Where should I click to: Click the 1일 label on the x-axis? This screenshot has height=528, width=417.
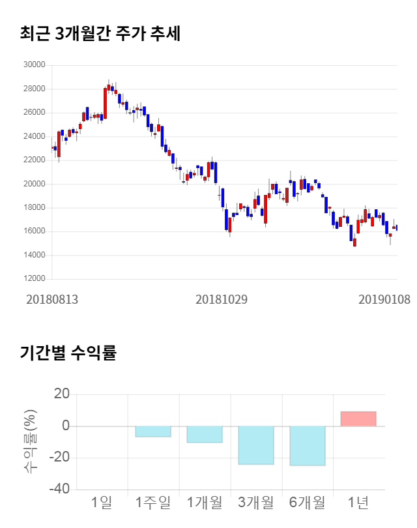[x=102, y=503]
